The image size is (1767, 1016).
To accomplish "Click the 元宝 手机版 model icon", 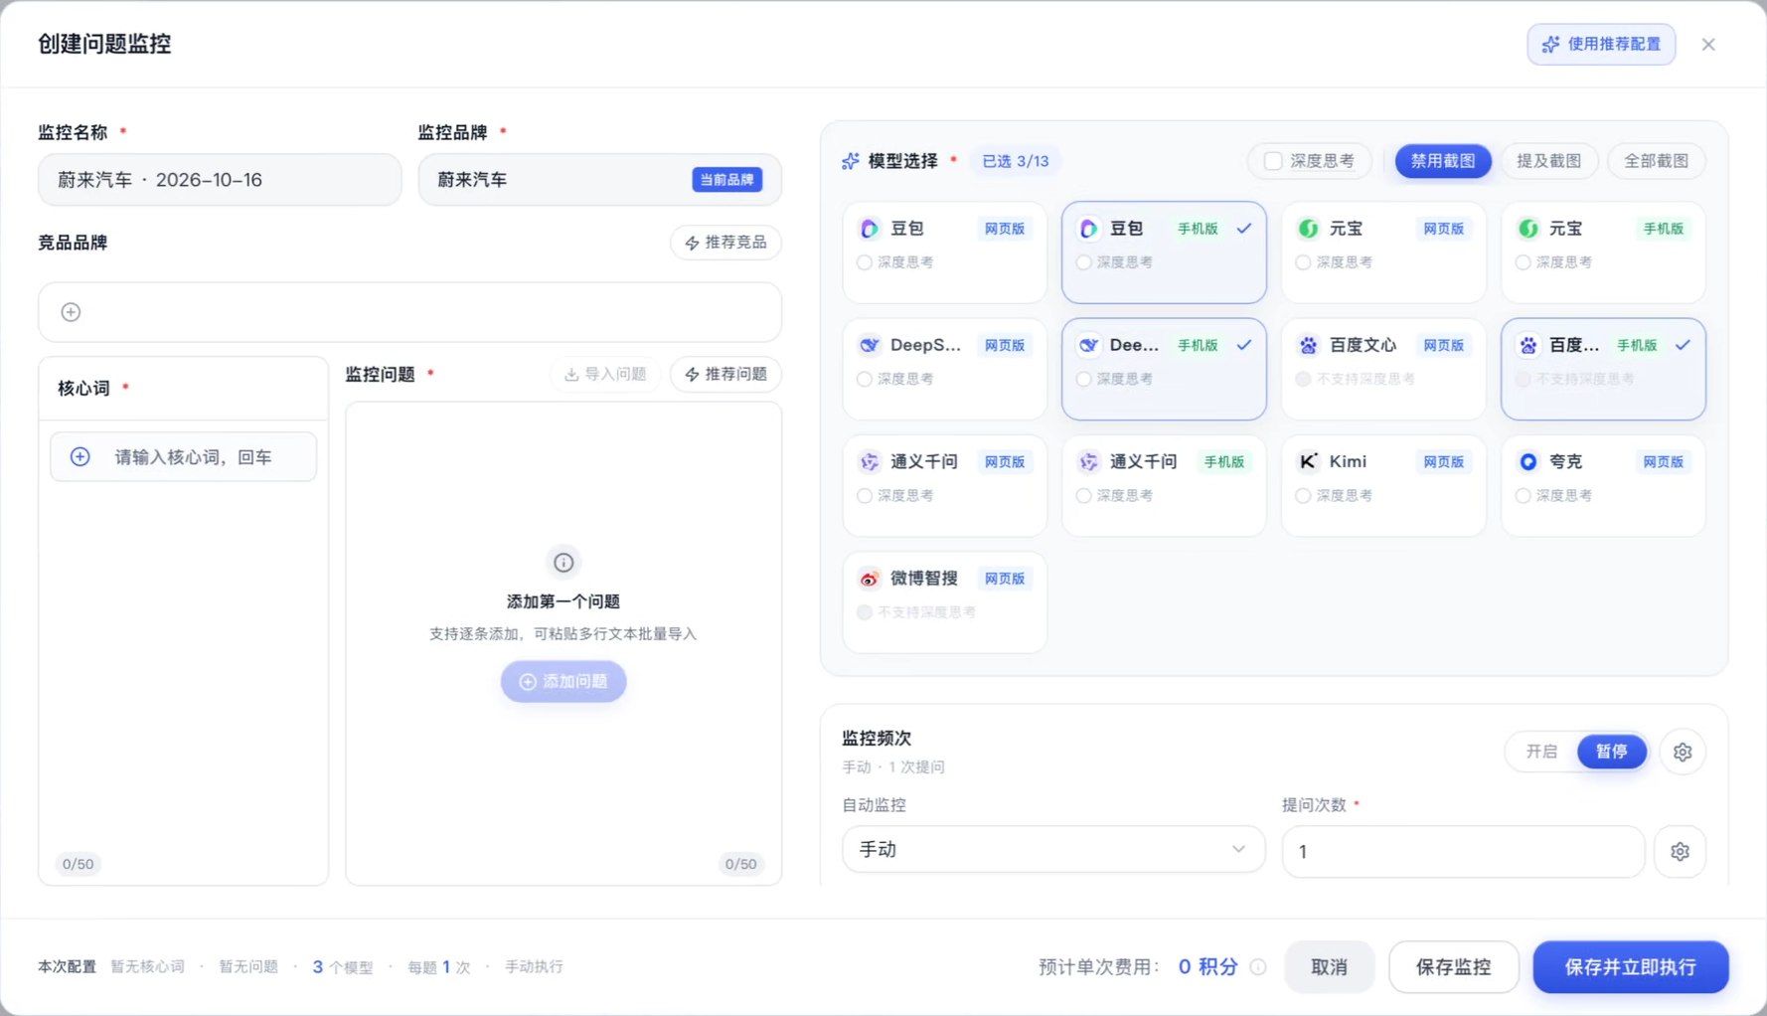I will tap(1528, 229).
